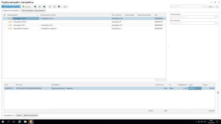Image resolution: width=221 pixels, height=124 pixels.
Task: Click the 'Авторабота' column header in lower table
Action: (102, 85)
